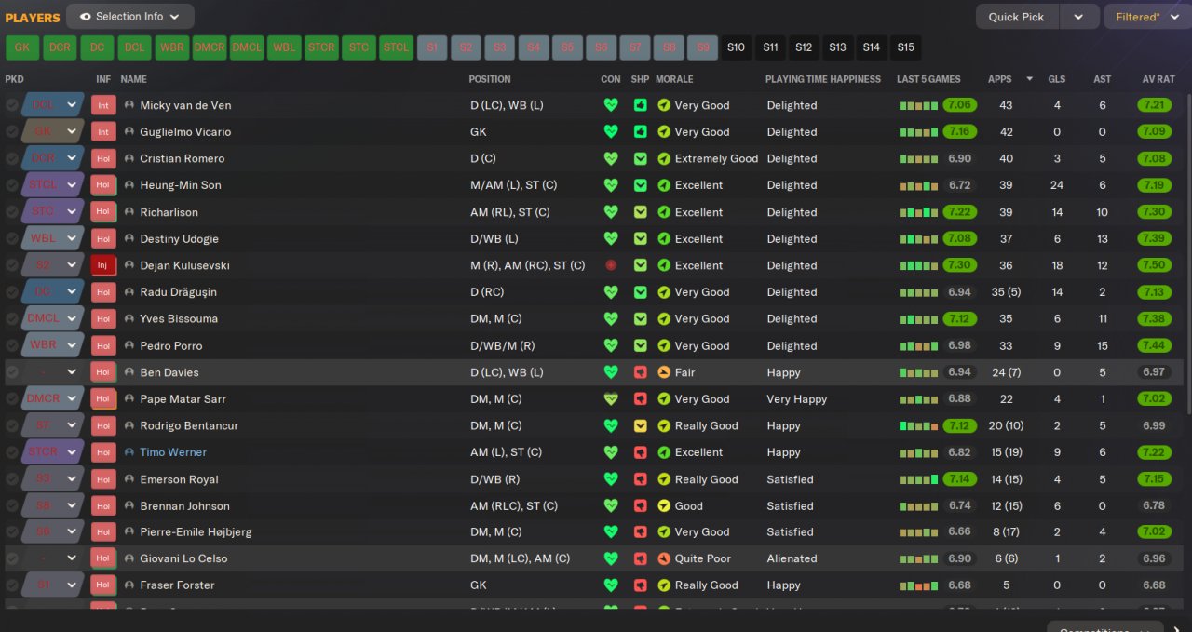The width and height of the screenshot is (1192, 632).
Task: Click Pierre-Emile Højbjerg's morale icon
Action: pos(663,532)
